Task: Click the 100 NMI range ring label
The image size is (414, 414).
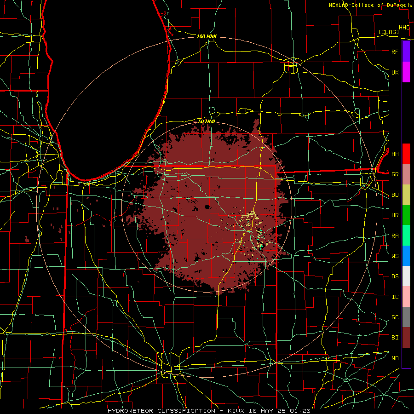Action: [207, 36]
